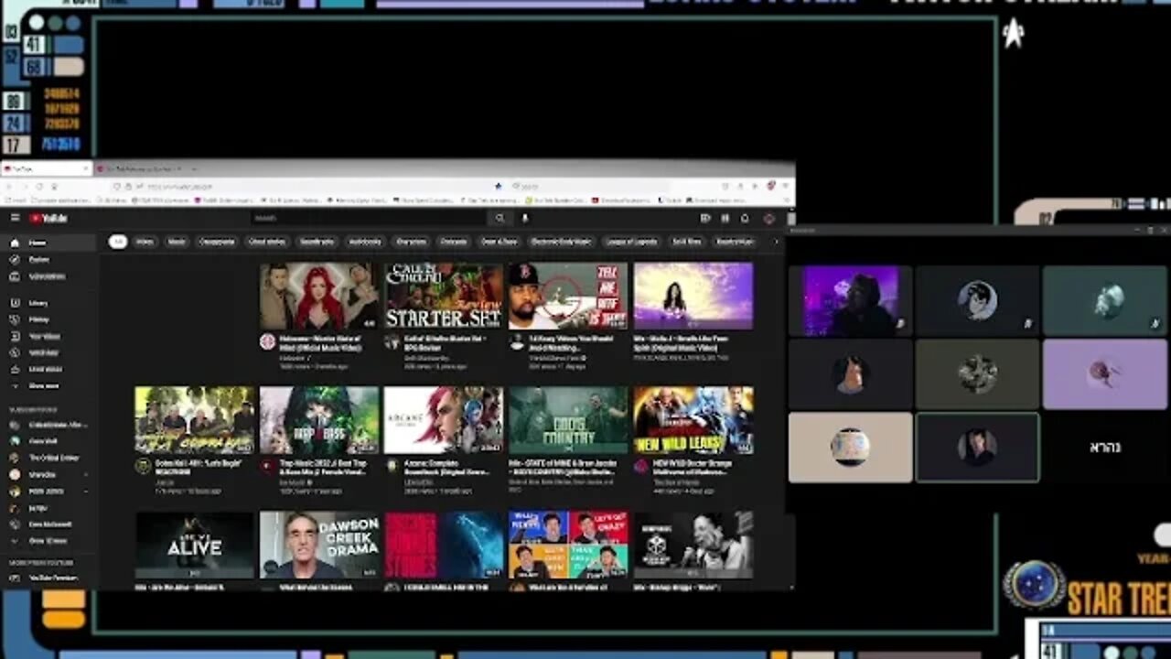Viewport: 1171px width, 659px height.
Task: Open a new browser tab with plus
Action: (194, 169)
